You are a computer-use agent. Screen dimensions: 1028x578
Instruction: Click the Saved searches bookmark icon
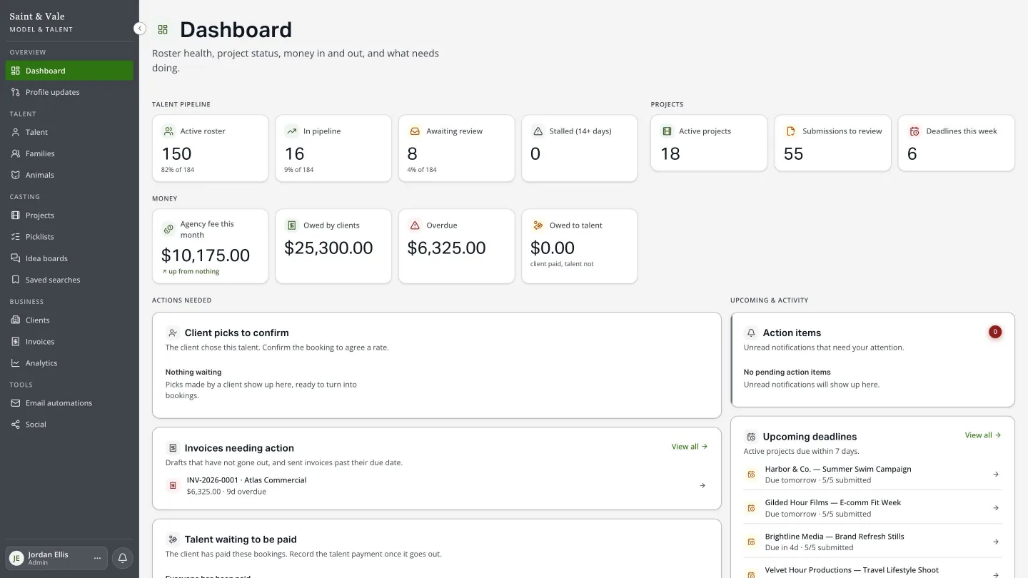(x=16, y=280)
